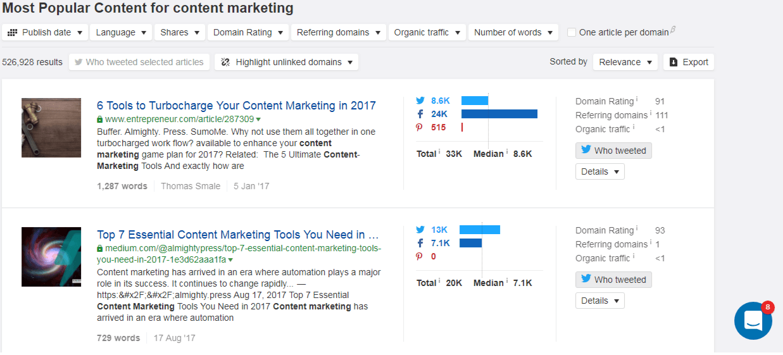Click Pinterest icon in the Medium article's stats
The image size is (783, 355).
[x=419, y=256]
